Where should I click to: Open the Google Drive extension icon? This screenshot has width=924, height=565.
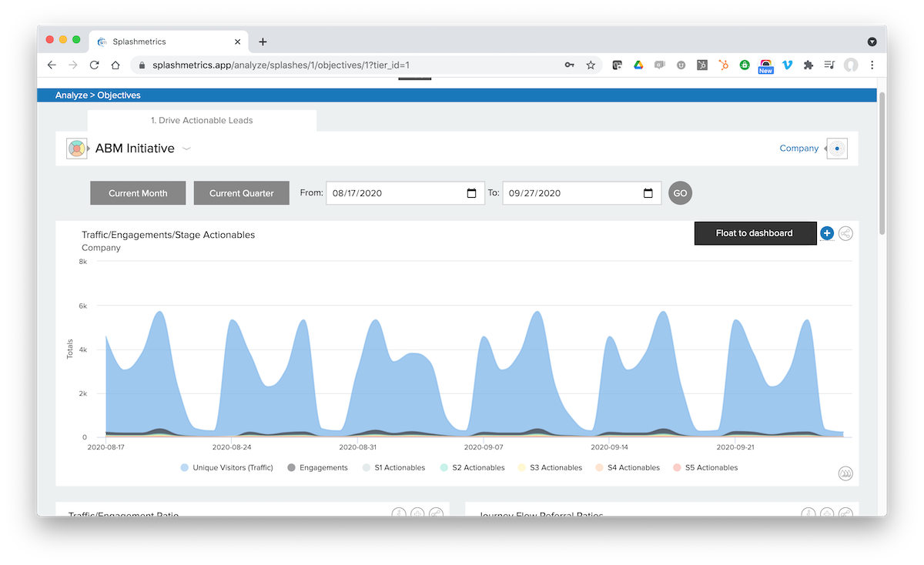[x=638, y=65]
